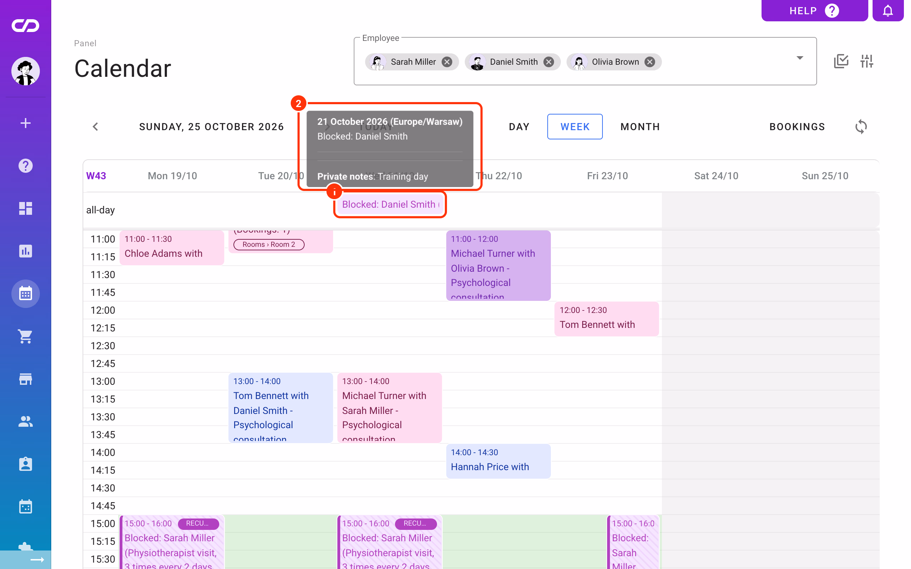Image resolution: width=911 pixels, height=569 pixels.
Task: Click the Rooms › Room 2 tag
Action: pyautogui.click(x=269, y=245)
